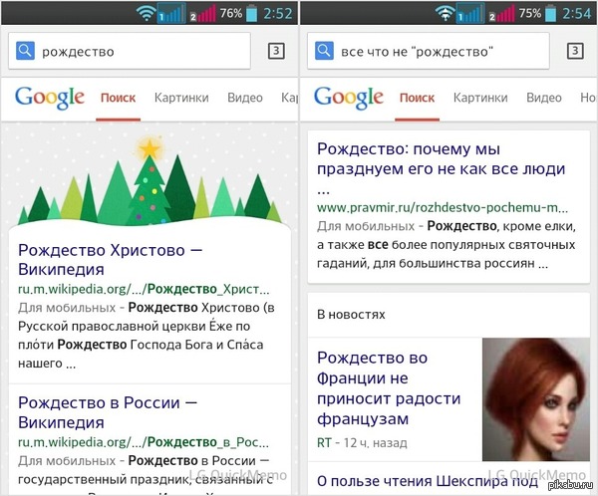Click snippet "государственный праздник, связанный с"
The image size is (598, 496).
coord(146,479)
